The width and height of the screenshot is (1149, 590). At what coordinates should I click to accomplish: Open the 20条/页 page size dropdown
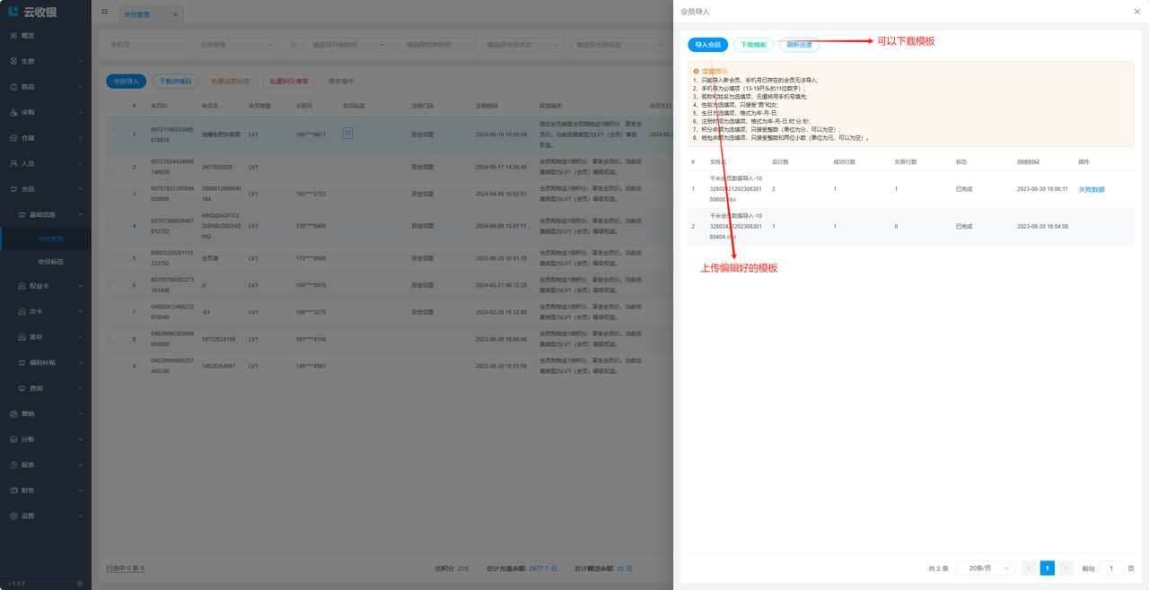click(x=985, y=568)
